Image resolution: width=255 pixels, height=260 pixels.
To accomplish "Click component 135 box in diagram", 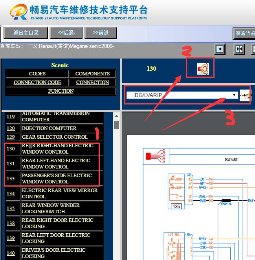I will coord(176,207).
